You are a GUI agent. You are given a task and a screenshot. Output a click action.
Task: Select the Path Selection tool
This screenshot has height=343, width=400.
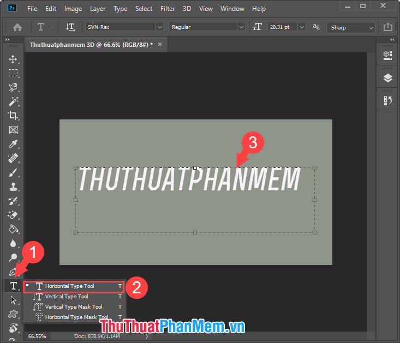(13, 300)
